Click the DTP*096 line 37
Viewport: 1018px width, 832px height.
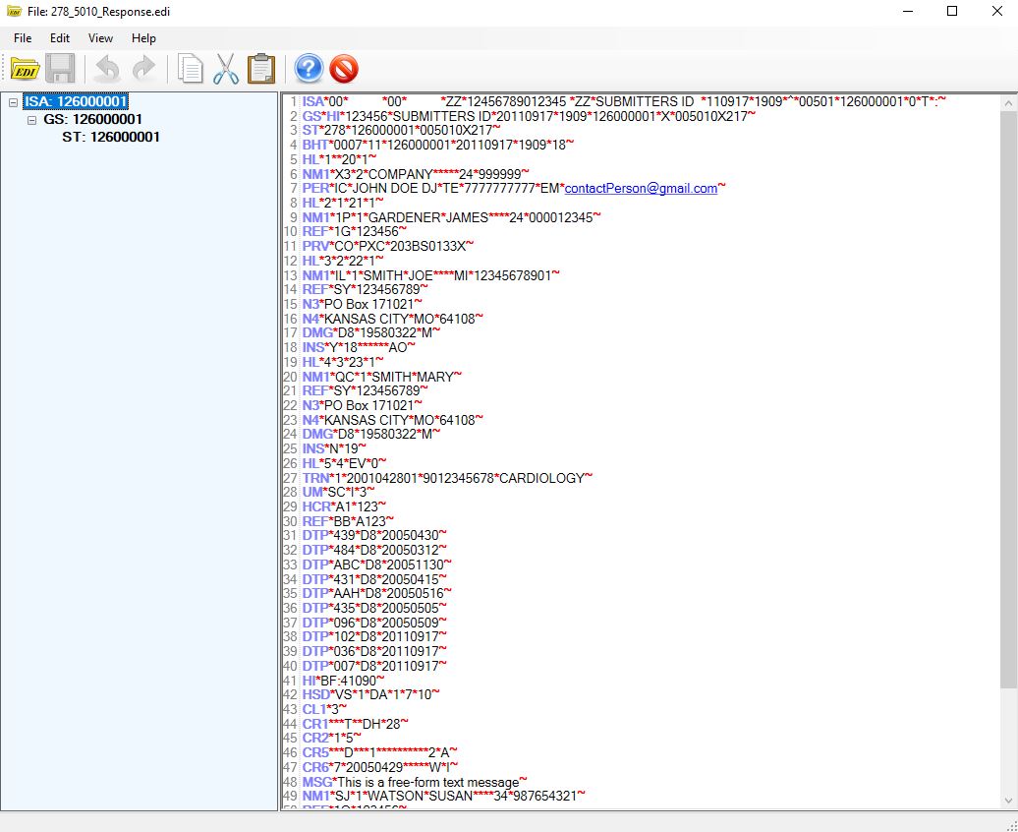click(x=374, y=623)
